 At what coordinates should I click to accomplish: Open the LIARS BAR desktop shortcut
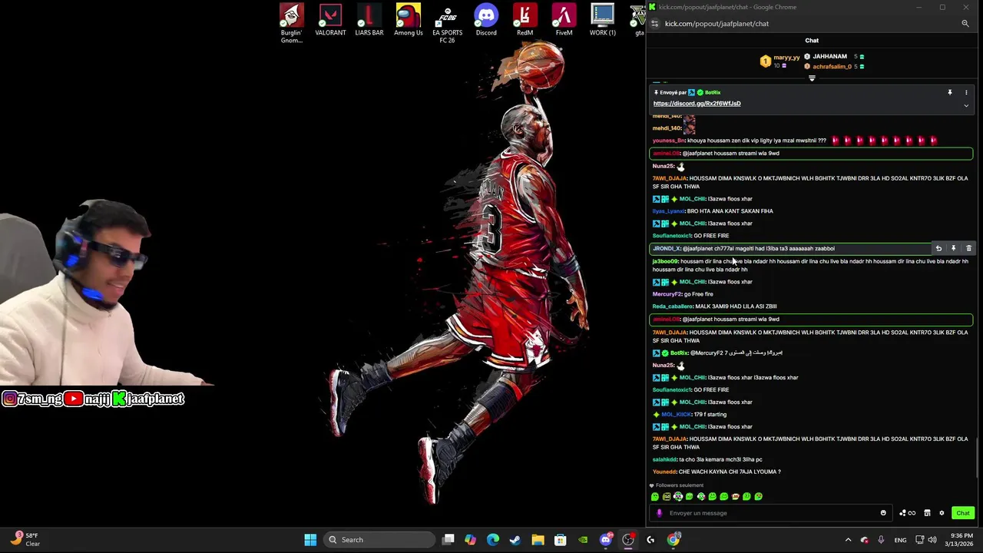tap(369, 21)
